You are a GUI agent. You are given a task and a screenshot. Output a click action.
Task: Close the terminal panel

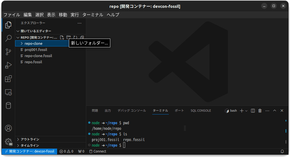click(x=282, y=111)
